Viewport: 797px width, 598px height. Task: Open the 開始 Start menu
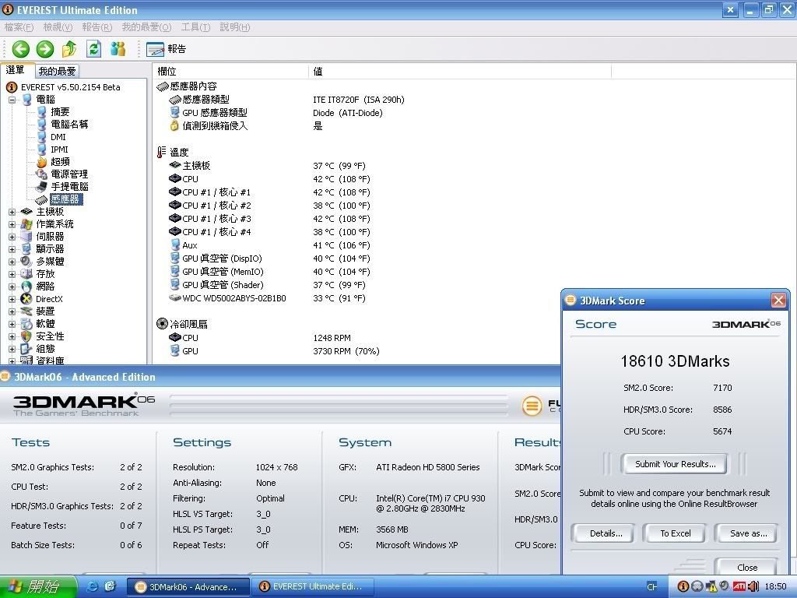[38, 587]
